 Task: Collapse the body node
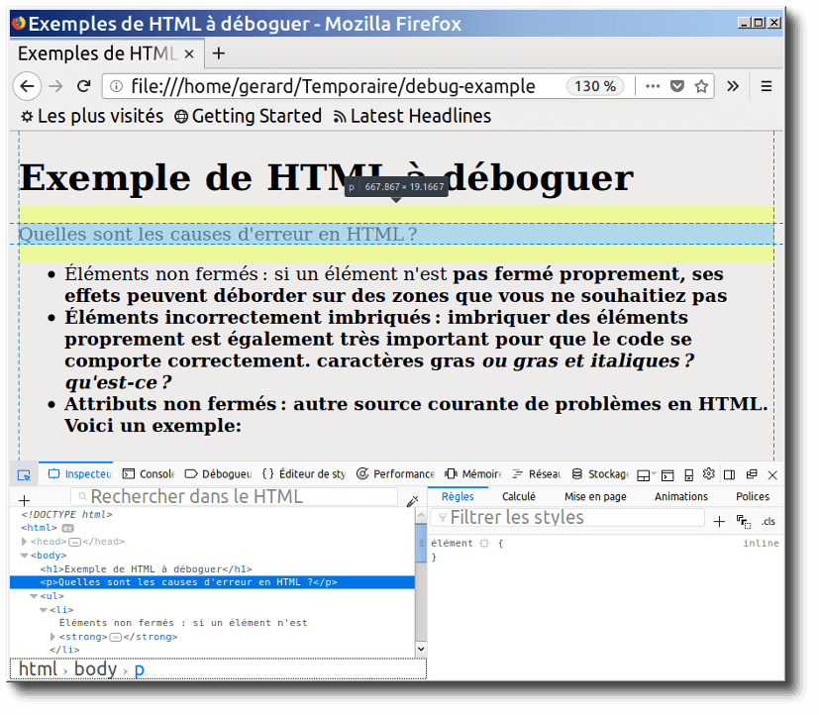pos(24,556)
